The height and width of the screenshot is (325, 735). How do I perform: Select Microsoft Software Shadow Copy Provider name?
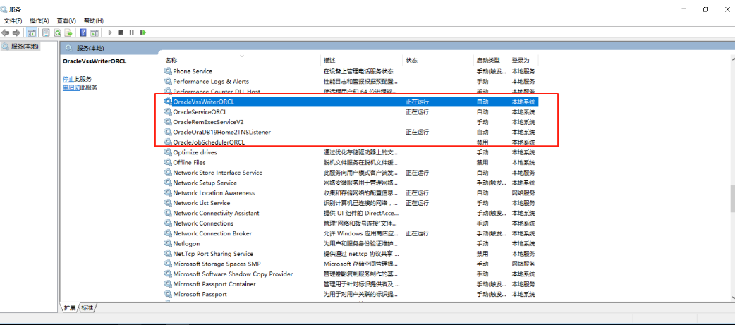pyautogui.click(x=233, y=274)
